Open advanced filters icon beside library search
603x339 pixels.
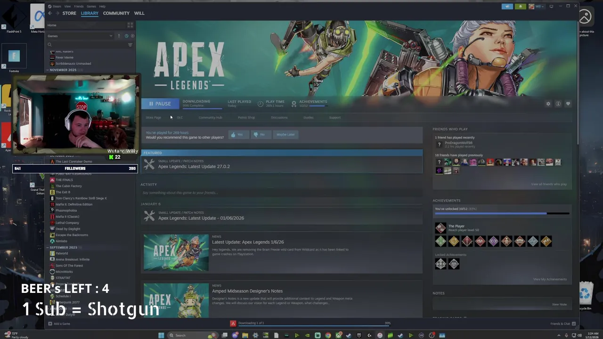click(130, 45)
